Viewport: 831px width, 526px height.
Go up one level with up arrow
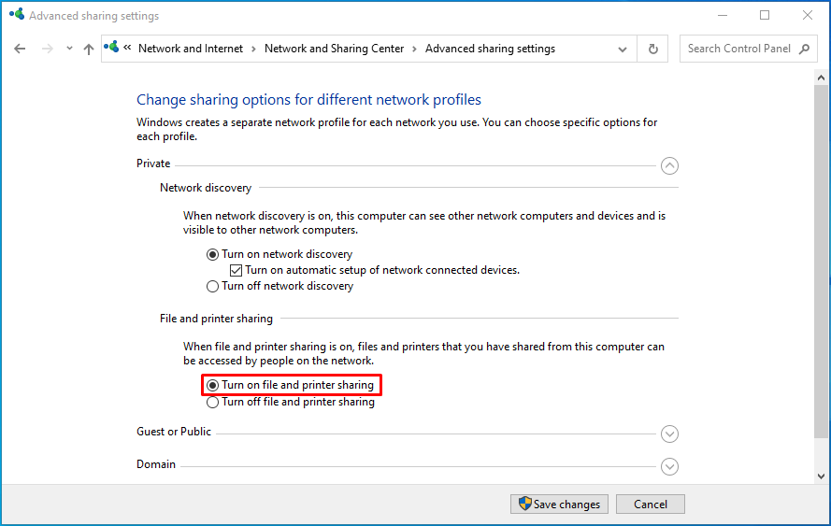(89, 49)
